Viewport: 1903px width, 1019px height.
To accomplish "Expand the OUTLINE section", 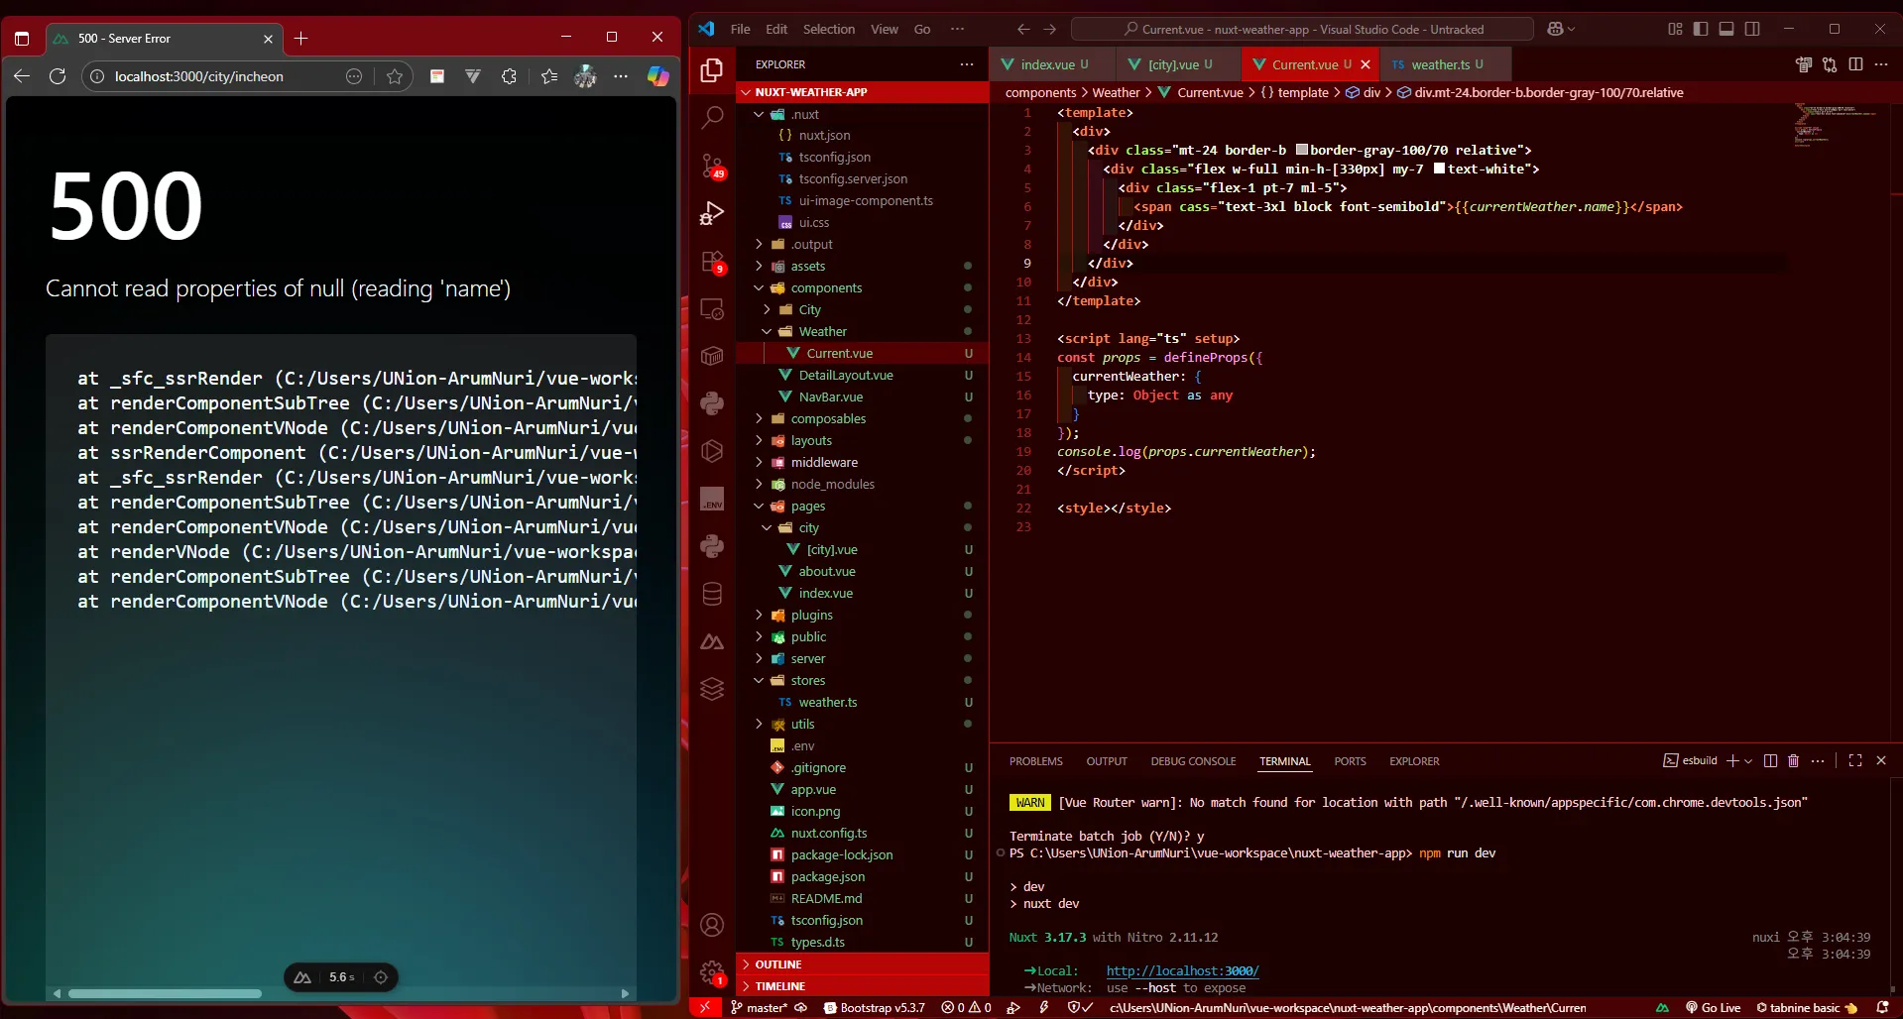I will tap(863, 964).
